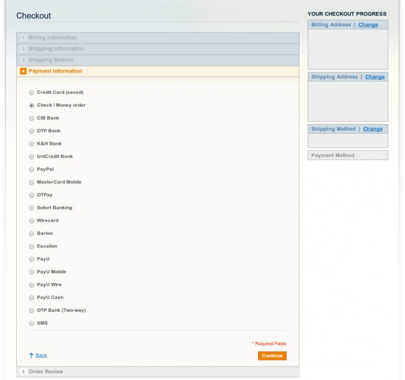The width and height of the screenshot is (405, 380).
Task: Change the Shipping Address in progress sidebar
Action: (x=375, y=77)
